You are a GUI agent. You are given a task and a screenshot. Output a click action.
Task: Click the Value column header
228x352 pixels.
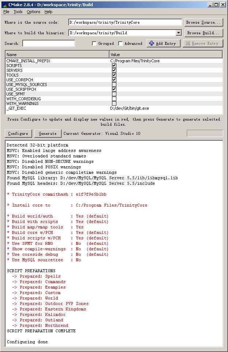click(166, 55)
